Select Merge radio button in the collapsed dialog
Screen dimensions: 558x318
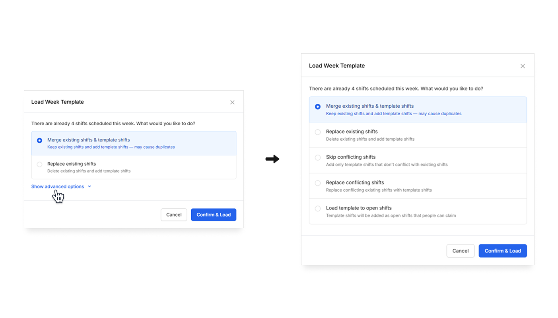click(39, 140)
